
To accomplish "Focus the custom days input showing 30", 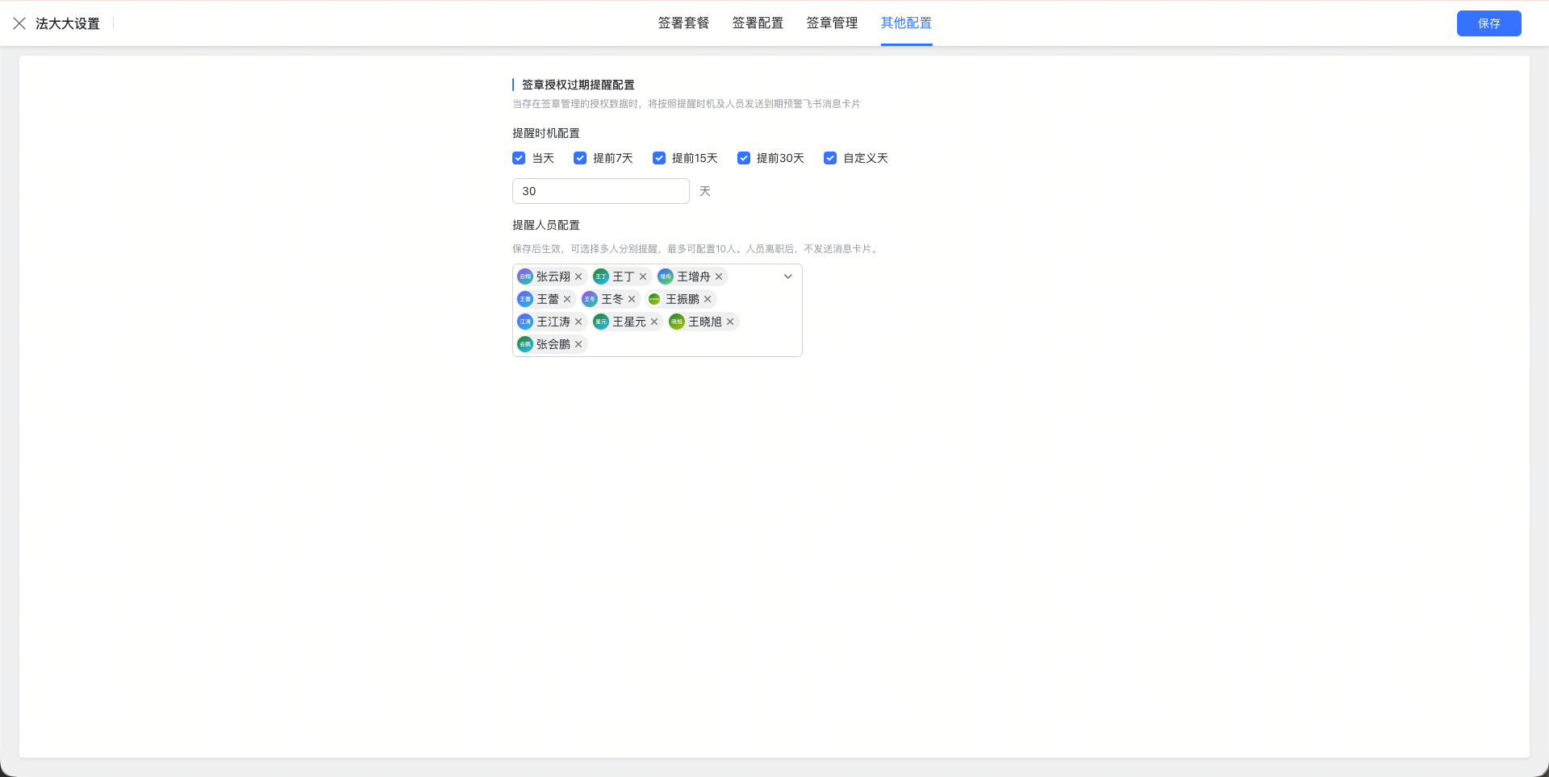I will [601, 191].
